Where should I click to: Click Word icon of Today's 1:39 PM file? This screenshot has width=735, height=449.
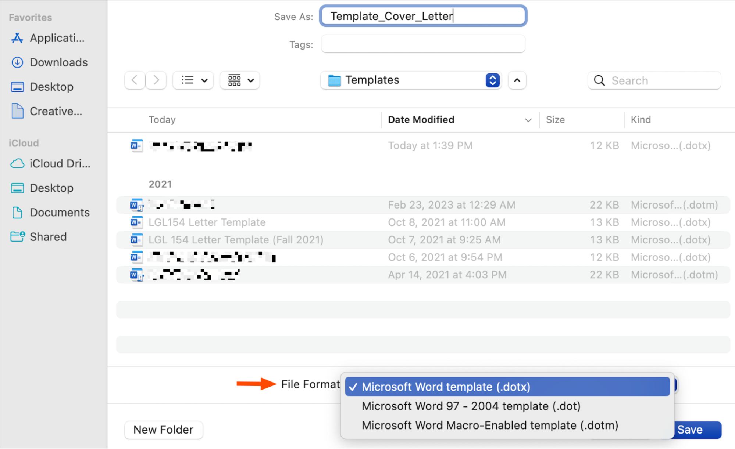[136, 146]
